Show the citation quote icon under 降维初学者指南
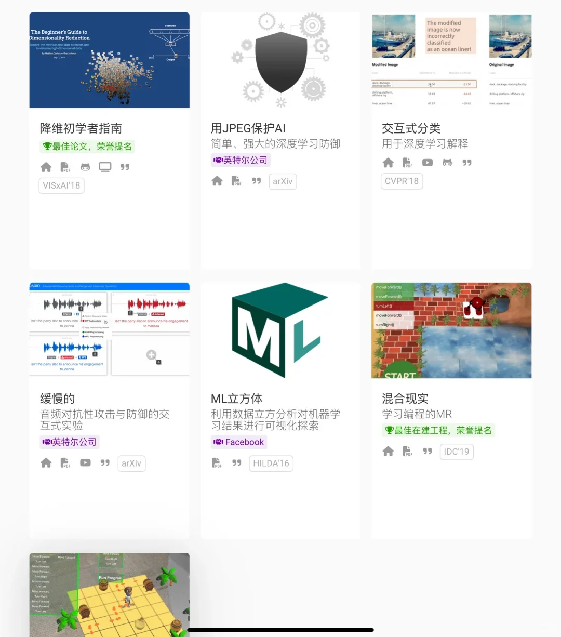Image resolution: width=561 pixels, height=637 pixels. [x=125, y=167]
